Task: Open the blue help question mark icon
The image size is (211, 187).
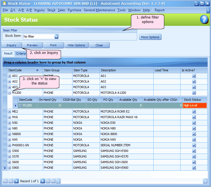Action: click(x=204, y=19)
